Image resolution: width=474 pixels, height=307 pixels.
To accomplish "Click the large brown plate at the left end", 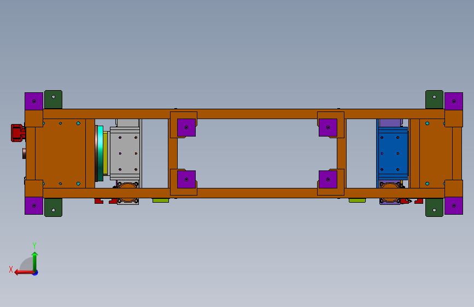I will 61,153.
